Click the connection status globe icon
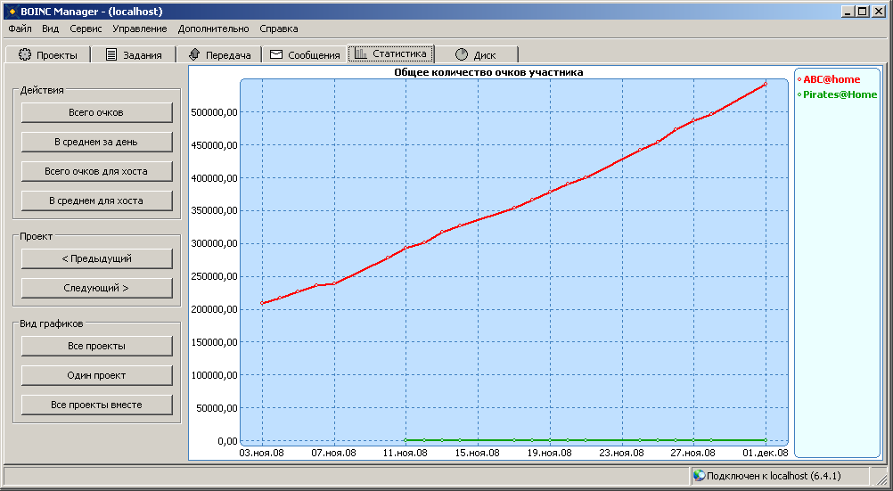 point(699,476)
